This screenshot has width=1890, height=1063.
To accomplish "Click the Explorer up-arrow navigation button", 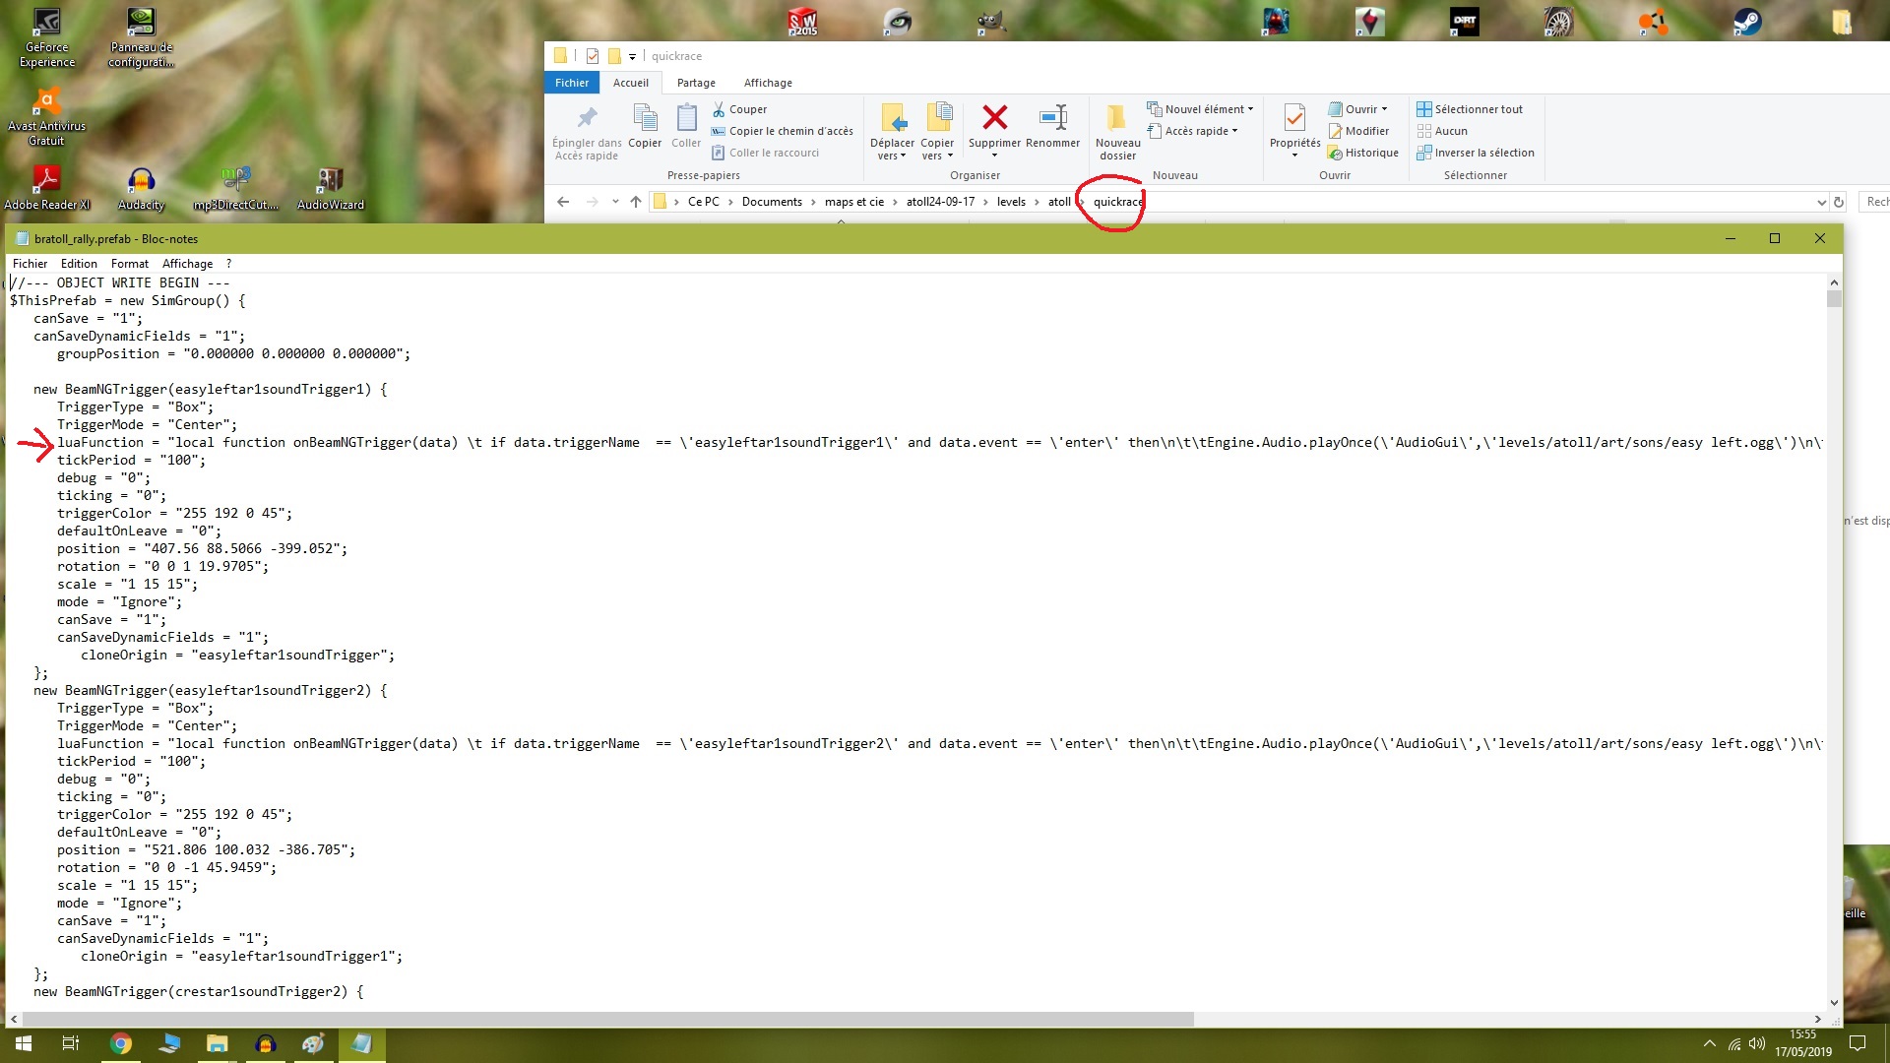I will [636, 202].
